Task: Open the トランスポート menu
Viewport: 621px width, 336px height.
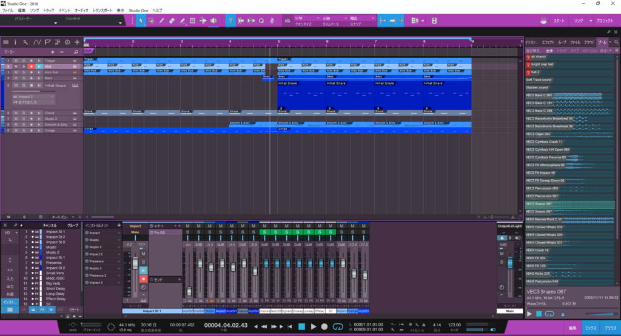Action: (102, 10)
